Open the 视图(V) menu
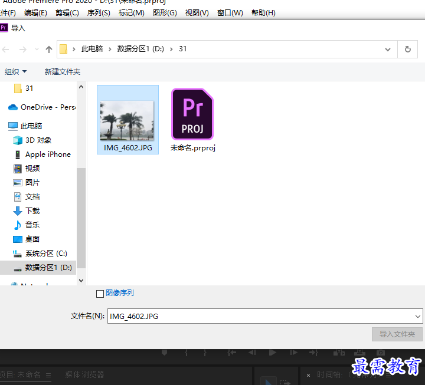 197,13
